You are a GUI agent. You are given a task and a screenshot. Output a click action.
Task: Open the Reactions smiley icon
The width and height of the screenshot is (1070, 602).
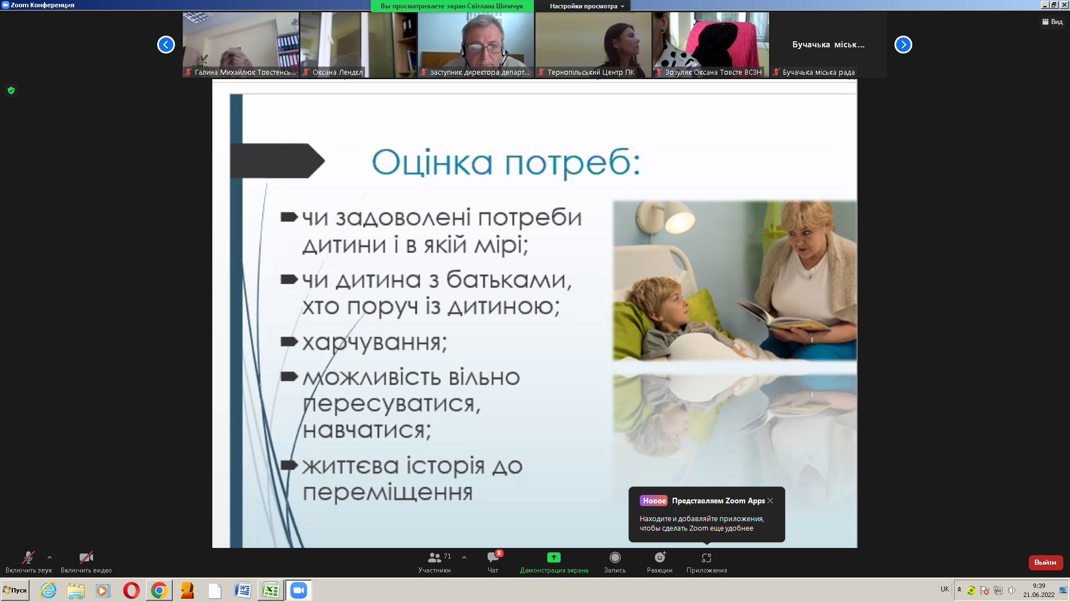click(x=659, y=558)
